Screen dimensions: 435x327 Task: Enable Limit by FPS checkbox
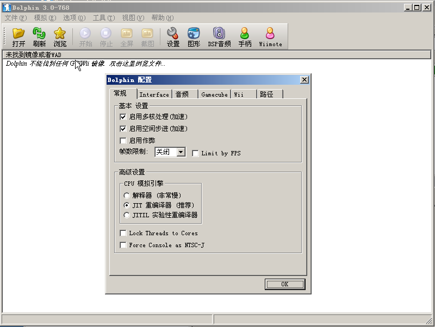(195, 153)
